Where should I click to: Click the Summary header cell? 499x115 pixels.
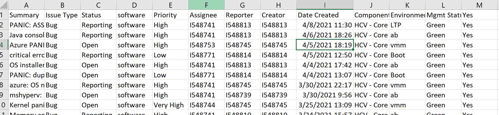[26, 15]
